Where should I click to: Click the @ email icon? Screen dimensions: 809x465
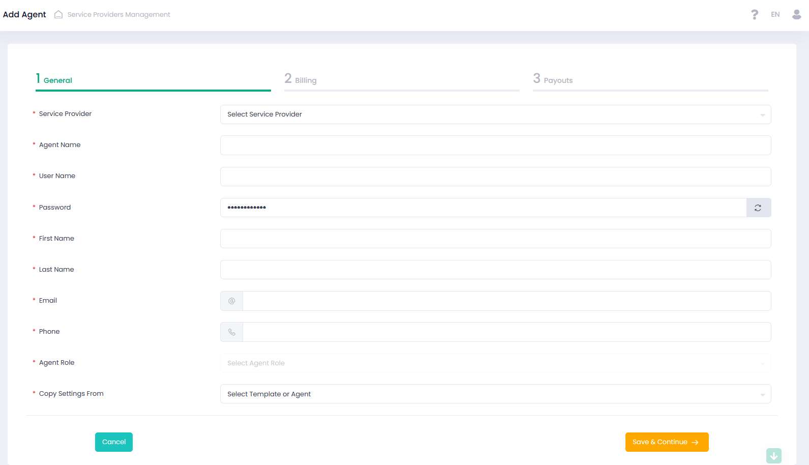(x=232, y=301)
